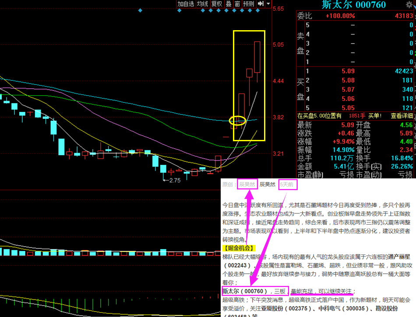416x317 pixels.
Task: Click buy level 3 price 5.07
Action: [348, 90]
